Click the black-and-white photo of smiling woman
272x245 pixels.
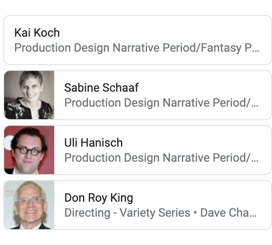coord(29,95)
